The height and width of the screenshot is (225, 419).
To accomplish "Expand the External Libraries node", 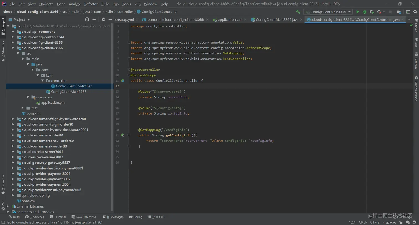I will [8, 206].
